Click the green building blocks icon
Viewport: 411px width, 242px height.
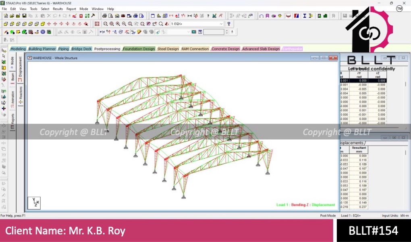point(325,16)
